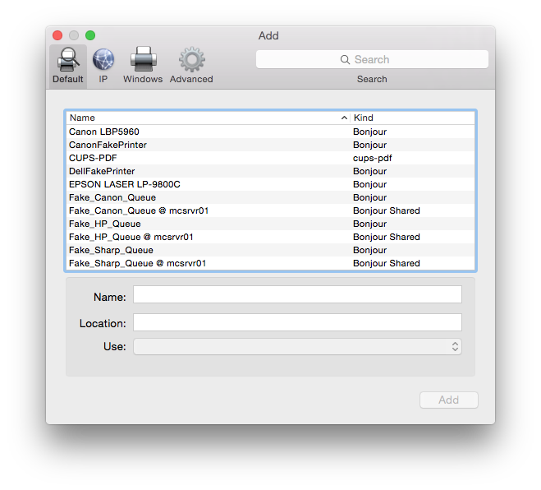
Task: Select the Fake_Canon_Queue Bonjour row
Action: coord(271,197)
